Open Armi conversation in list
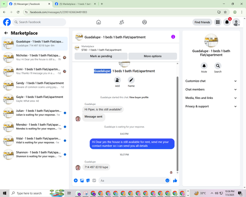Screen dimensions: 246x197 (34, 71)
